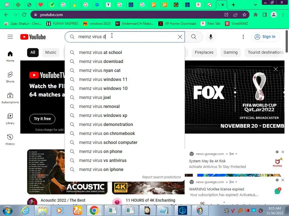Screen dimensions: 289x216
Task: Expand the McAfee license expired notification chevron
Action: 236,182
